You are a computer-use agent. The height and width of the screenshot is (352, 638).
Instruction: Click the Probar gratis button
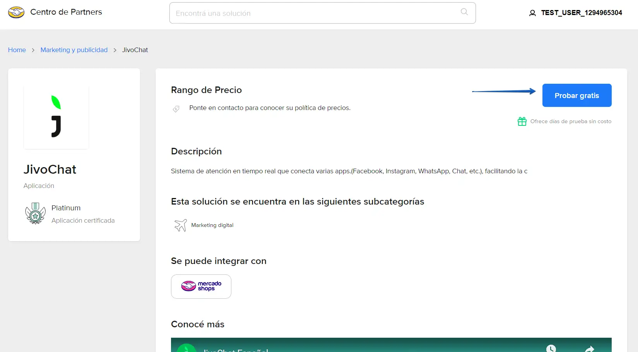(577, 95)
